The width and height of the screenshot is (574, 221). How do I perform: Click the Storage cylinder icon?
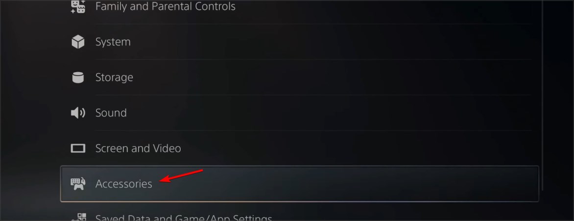77,77
